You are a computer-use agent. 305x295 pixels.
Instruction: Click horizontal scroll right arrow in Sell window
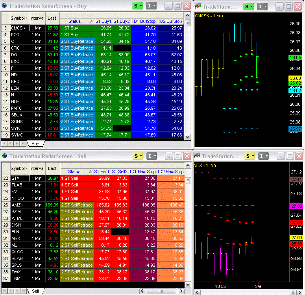pos(181,291)
